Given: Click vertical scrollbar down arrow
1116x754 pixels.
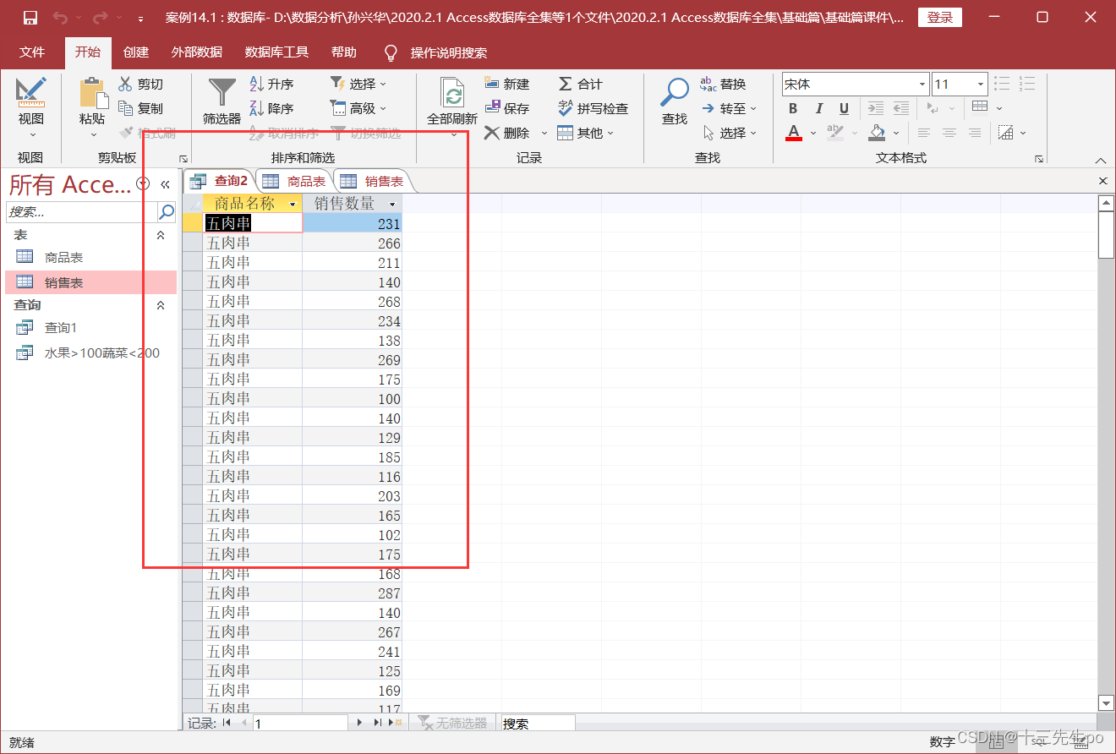Looking at the screenshot, I should coord(1106,702).
